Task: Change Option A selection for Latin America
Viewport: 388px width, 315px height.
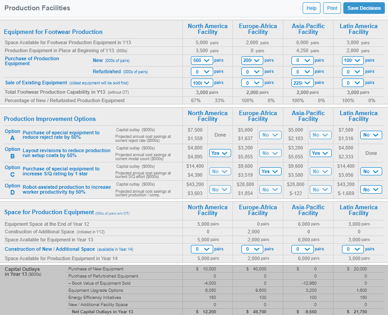Action: [x=371, y=135]
